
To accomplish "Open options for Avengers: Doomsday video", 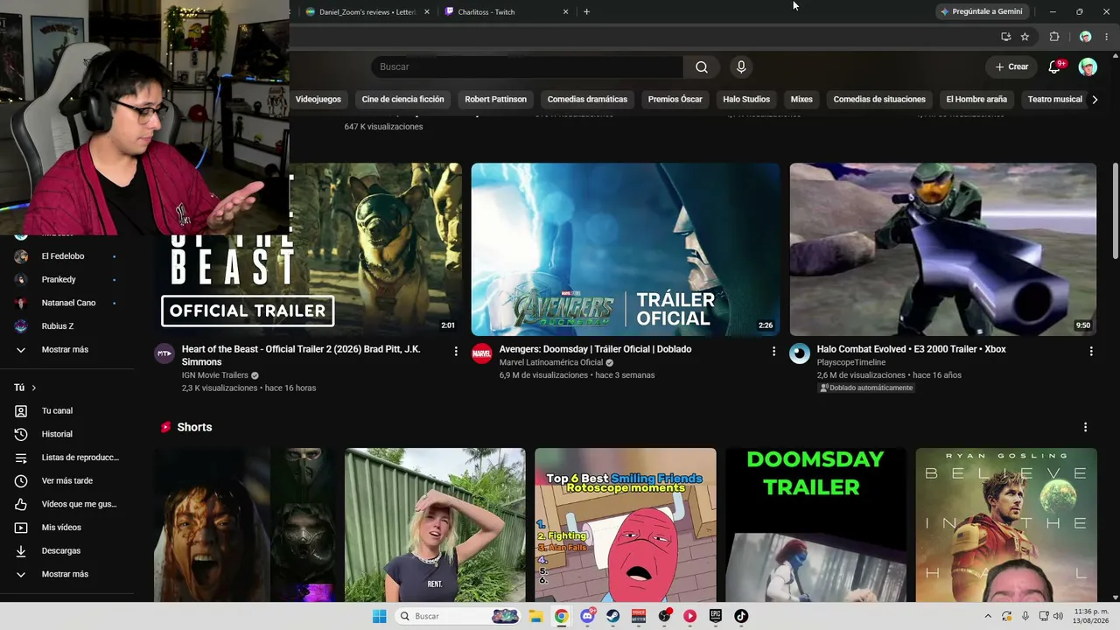I will click(x=773, y=351).
